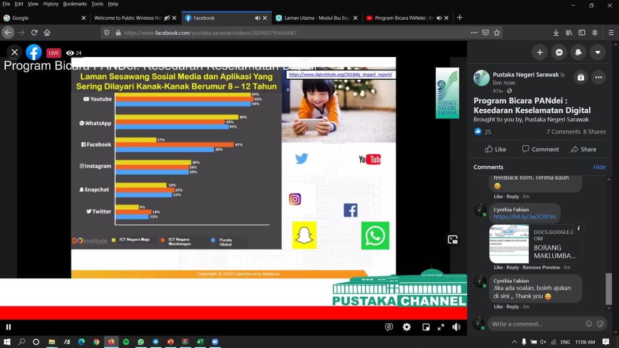
Task: Hide the Comments section
Action: click(x=599, y=167)
